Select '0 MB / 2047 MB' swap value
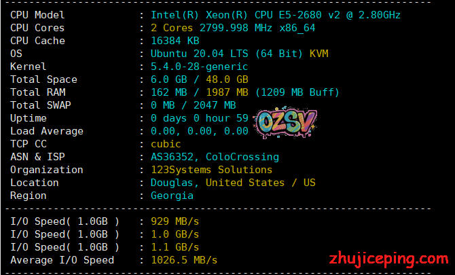The height and width of the screenshot is (275, 455). 193,105
